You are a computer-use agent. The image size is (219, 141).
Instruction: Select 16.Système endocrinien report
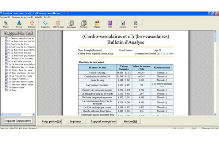point(21,81)
